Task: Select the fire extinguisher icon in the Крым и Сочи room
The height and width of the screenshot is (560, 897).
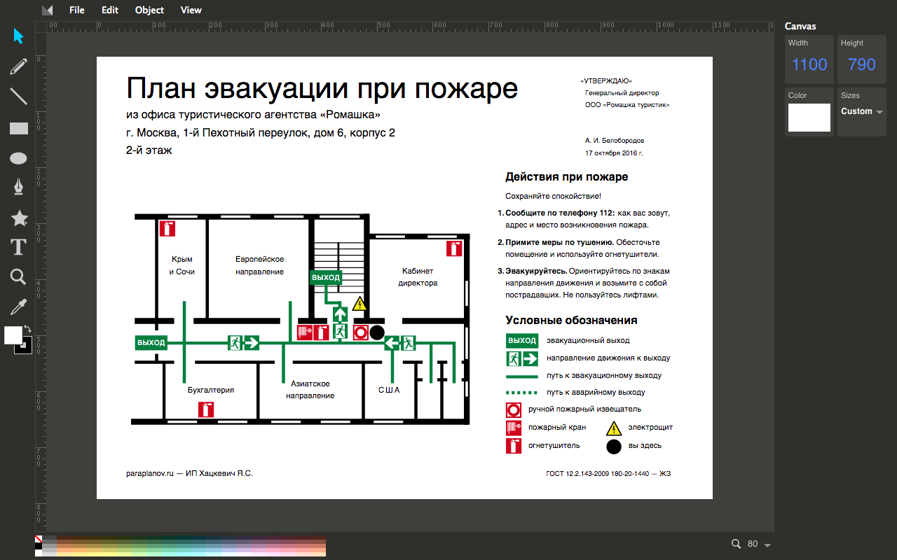Action: click(166, 228)
